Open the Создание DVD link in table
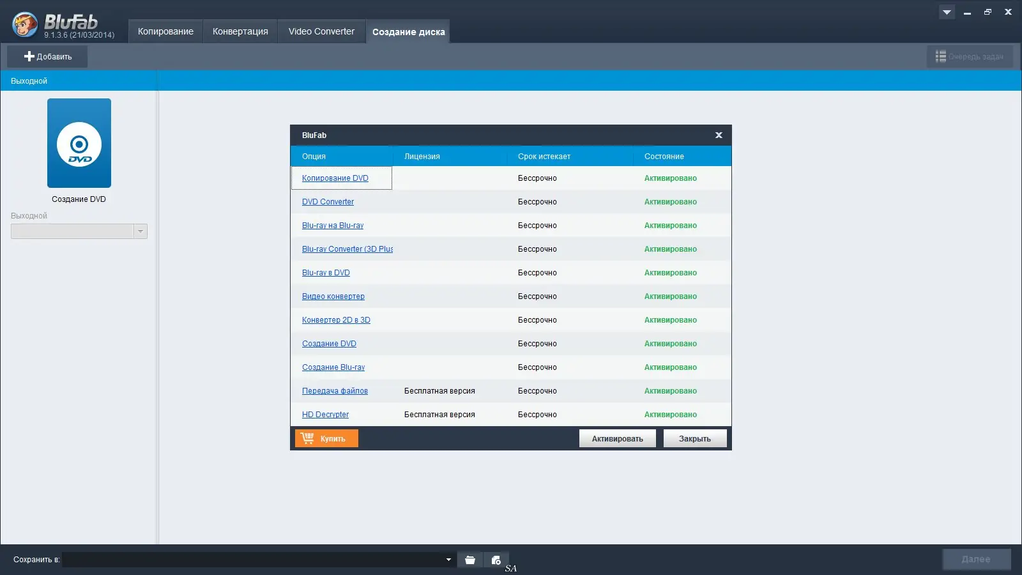Screen dimensions: 1022x575 329,344
